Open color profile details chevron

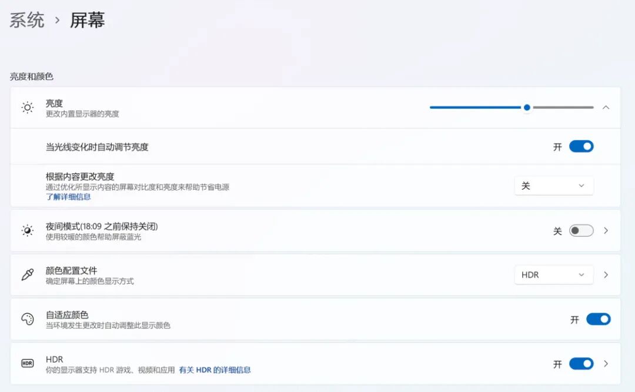pyautogui.click(x=606, y=275)
